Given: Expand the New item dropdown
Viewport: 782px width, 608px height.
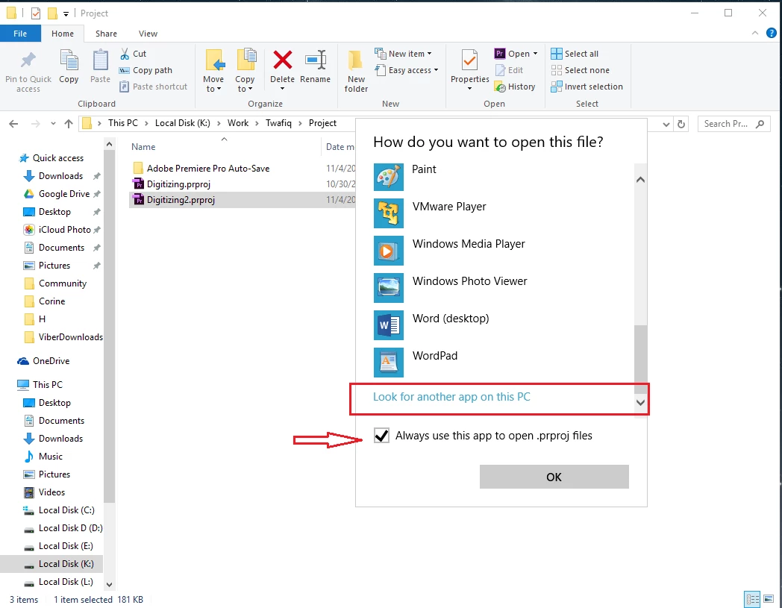Looking at the screenshot, I should click(429, 54).
